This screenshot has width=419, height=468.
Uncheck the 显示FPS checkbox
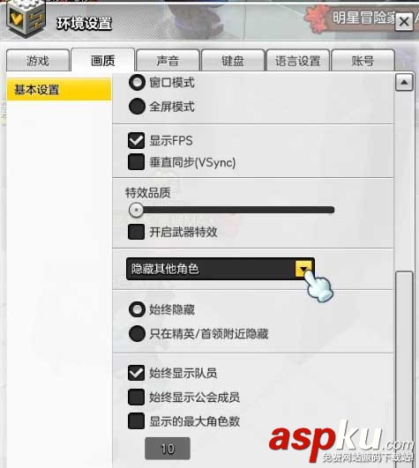(x=136, y=141)
